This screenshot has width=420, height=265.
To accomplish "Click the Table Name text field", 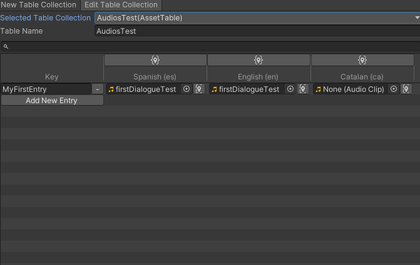I will click(257, 31).
